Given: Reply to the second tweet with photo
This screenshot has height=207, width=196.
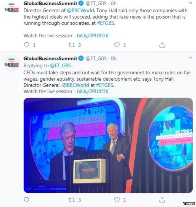Looking at the screenshot, I should (x=26, y=200).
